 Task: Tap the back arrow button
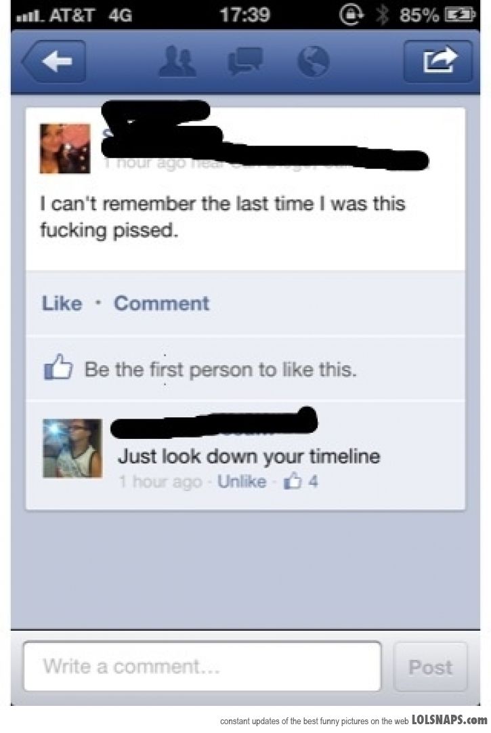tap(54, 61)
